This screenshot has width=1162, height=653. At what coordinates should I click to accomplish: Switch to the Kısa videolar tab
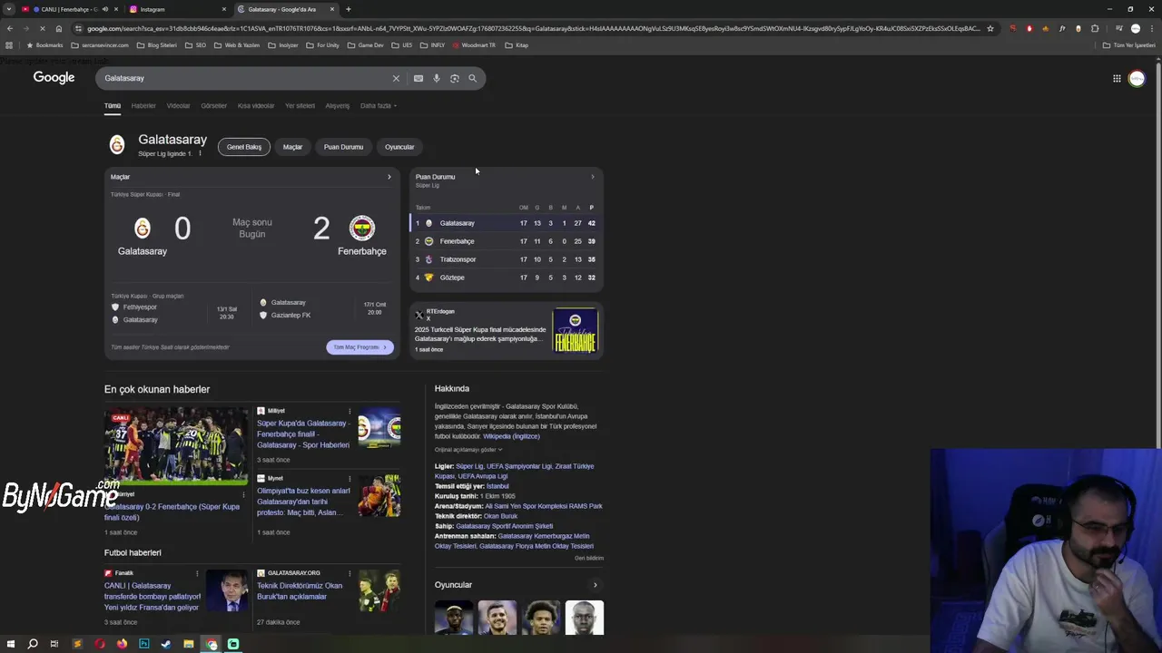click(256, 106)
